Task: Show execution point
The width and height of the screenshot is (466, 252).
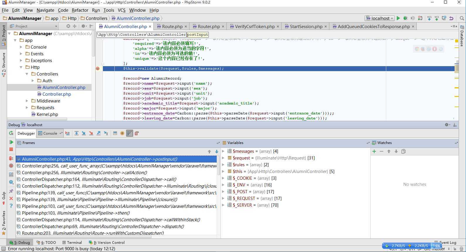Action: [67, 133]
